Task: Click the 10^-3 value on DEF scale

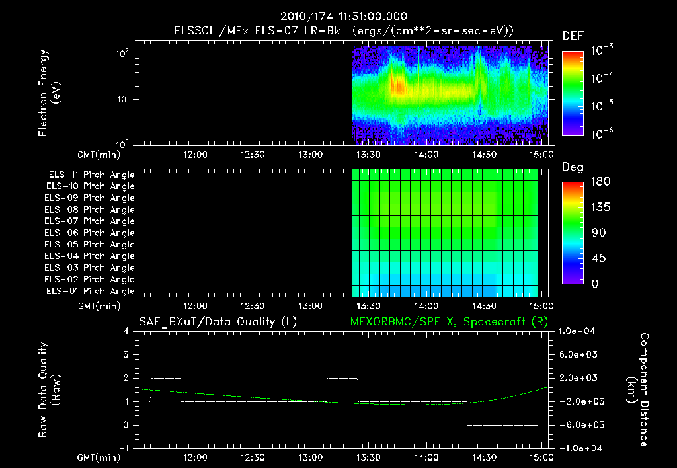Action: pyautogui.click(x=602, y=50)
